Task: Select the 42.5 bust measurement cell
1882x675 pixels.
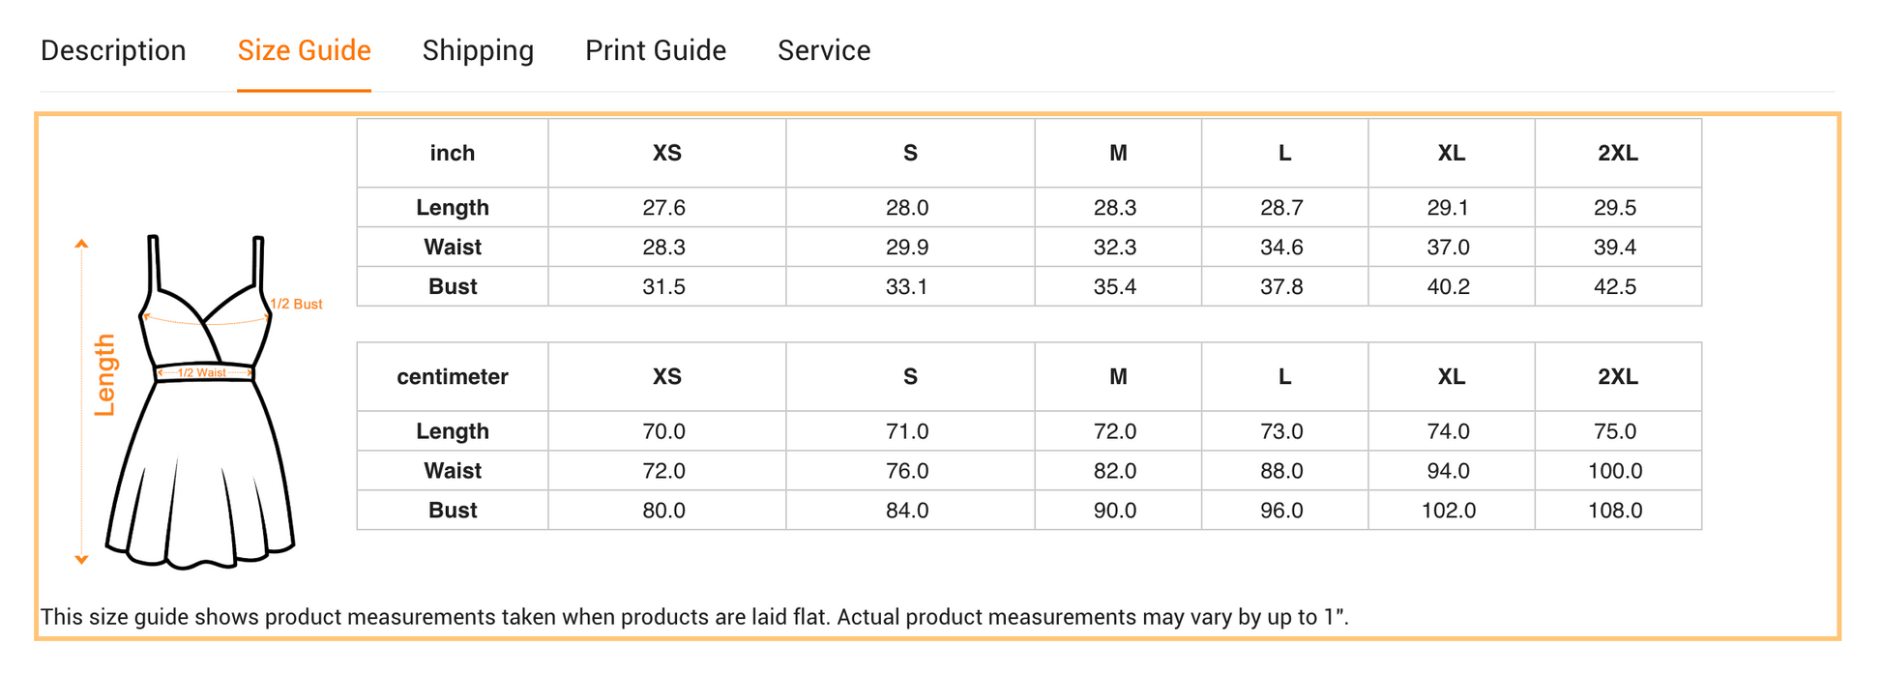Action: (x=1615, y=286)
